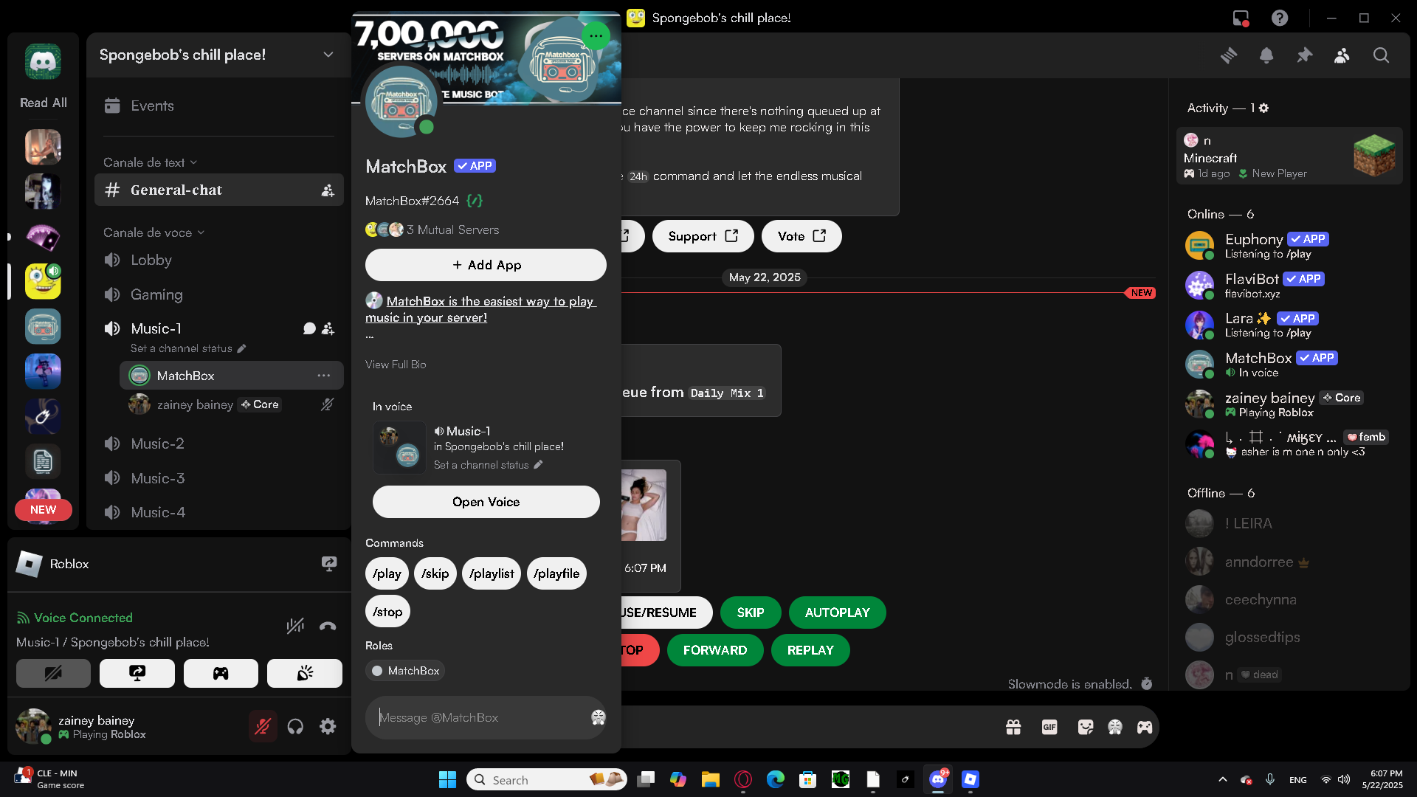Click the Message @MatchBox input field

pos(486,717)
